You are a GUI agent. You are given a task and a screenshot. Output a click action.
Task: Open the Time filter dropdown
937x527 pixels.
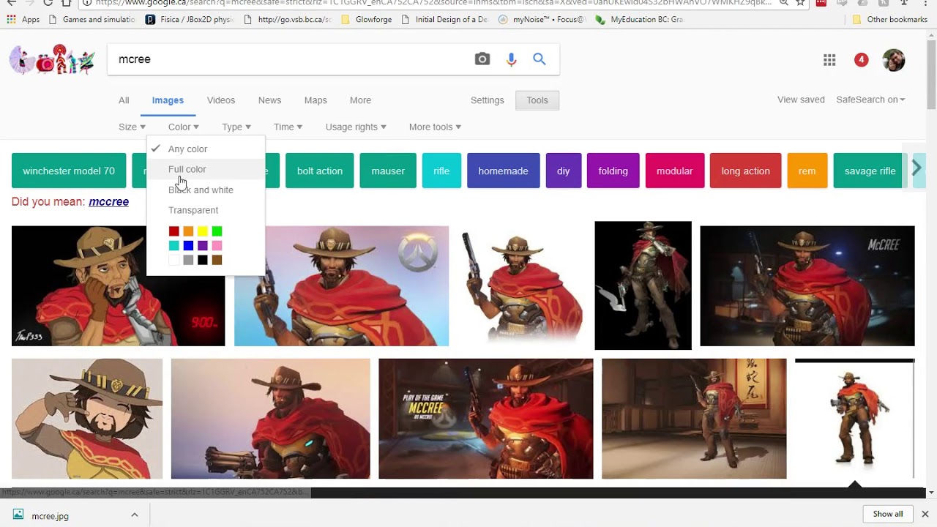coord(288,127)
